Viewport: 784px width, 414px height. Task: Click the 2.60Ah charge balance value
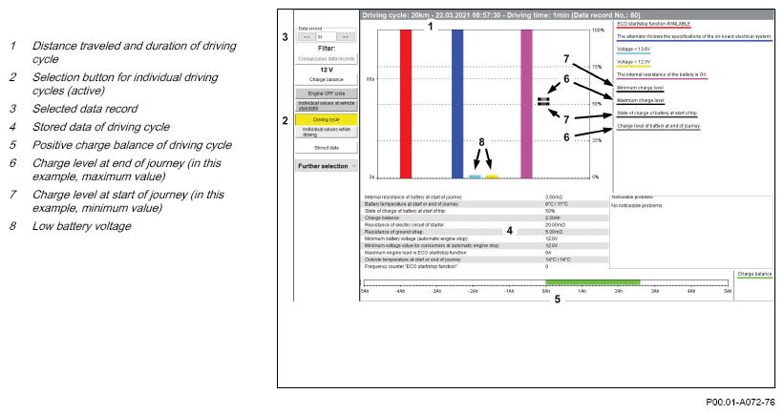(x=552, y=218)
